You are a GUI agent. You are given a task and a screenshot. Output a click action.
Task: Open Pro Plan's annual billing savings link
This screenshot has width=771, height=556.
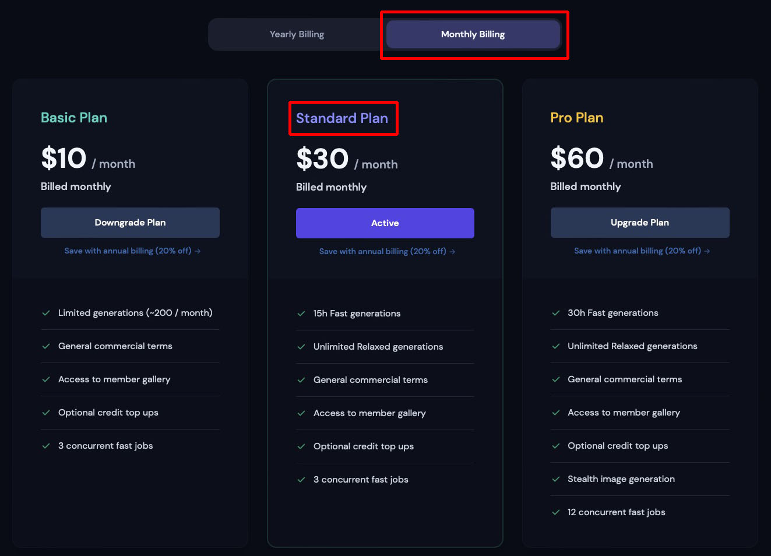(638, 251)
